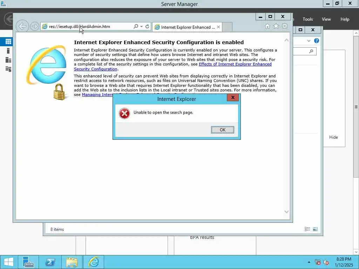Click the Internet Explorer forward arrow
The height and width of the screenshot is (269, 359).
pyautogui.click(x=35, y=26)
